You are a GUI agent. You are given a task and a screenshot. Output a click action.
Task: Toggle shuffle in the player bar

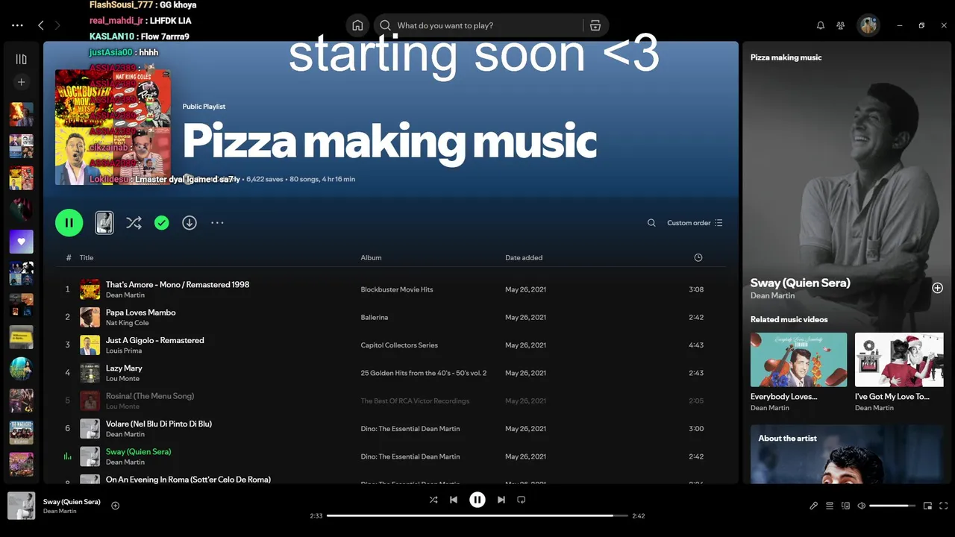point(433,500)
